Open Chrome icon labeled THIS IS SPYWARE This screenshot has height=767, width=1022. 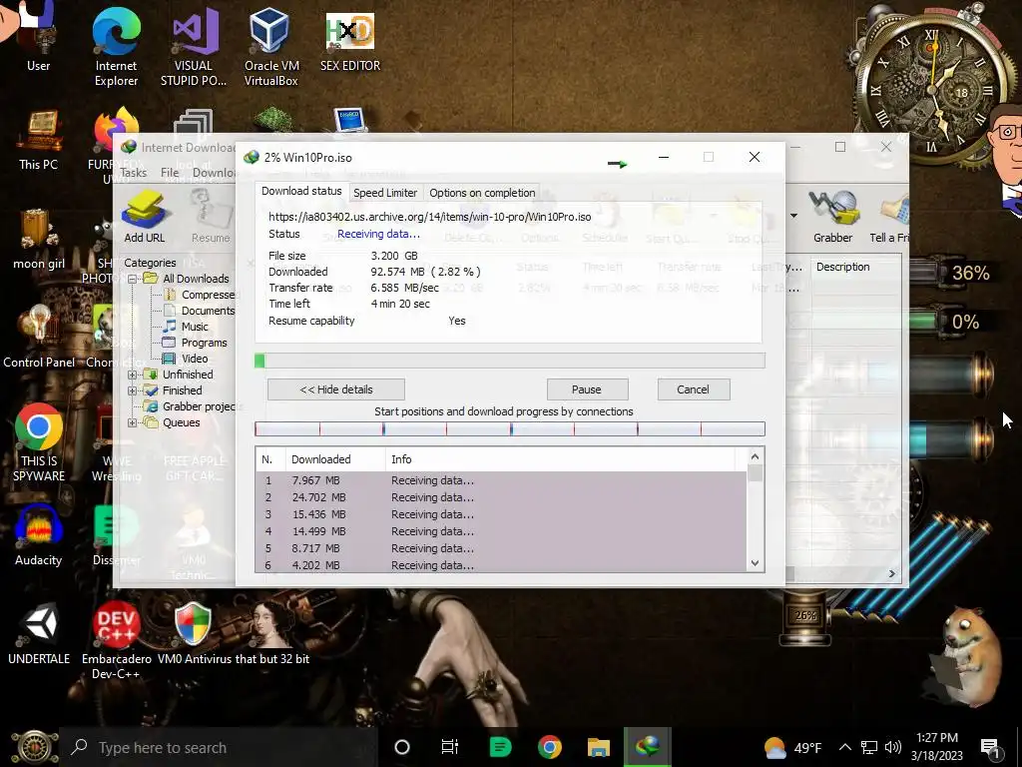point(39,443)
